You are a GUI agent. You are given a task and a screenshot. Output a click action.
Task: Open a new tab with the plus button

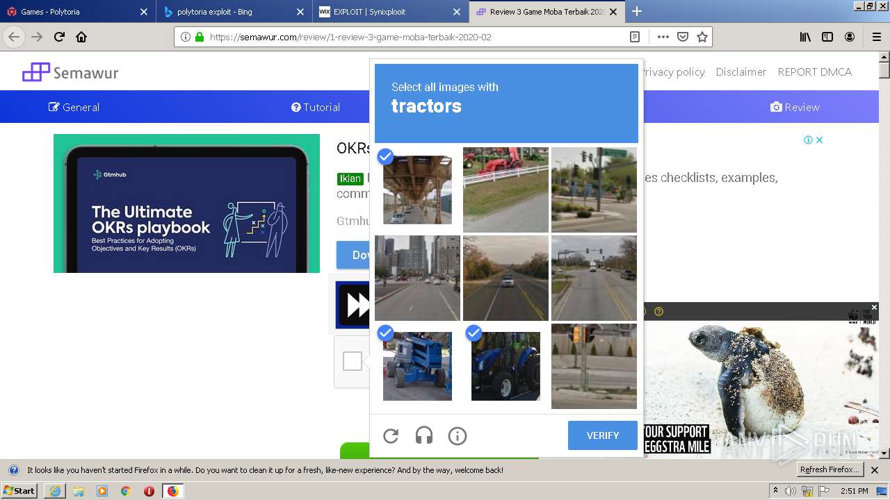637,11
